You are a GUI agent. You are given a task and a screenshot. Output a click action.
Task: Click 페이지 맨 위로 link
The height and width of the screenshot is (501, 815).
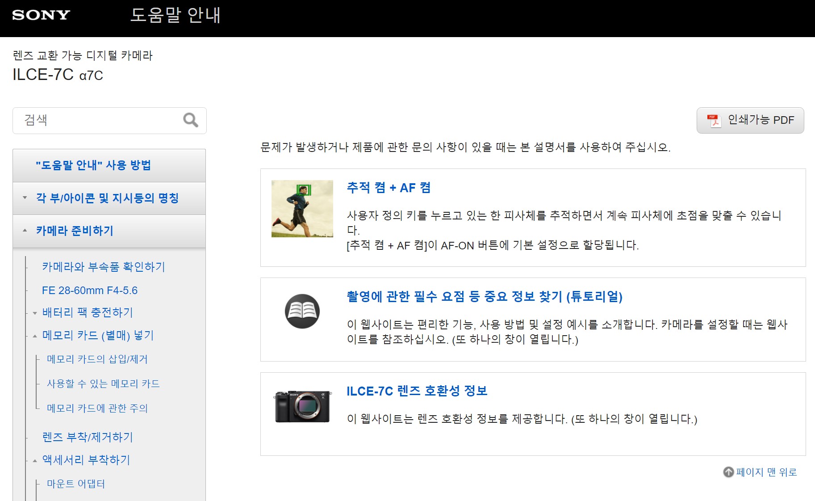click(x=766, y=472)
